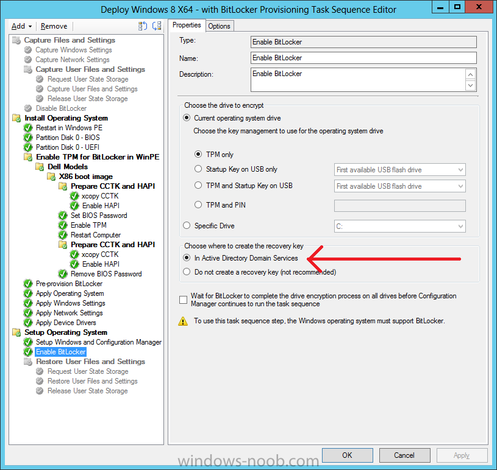Image resolution: width=497 pixels, height=470 pixels.
Task: Click the greyed-out Apply button
Action: coord(462,455)
